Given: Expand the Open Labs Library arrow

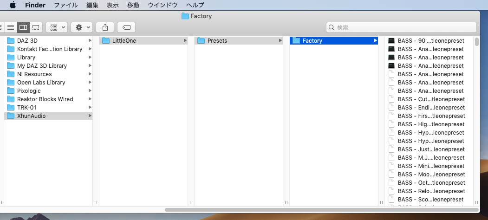Looking at the screenshot, I should click(x=90, y=83).
